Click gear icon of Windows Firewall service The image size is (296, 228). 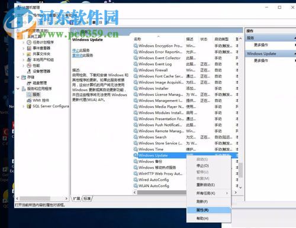(136, 70)
